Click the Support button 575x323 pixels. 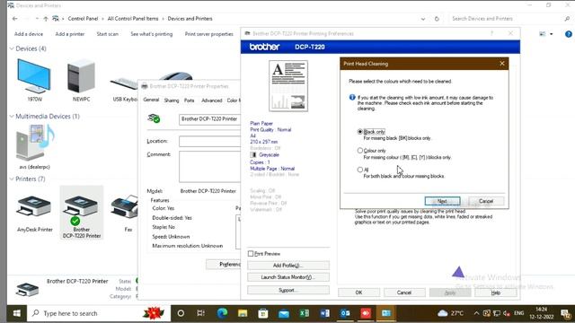(288, 290)
